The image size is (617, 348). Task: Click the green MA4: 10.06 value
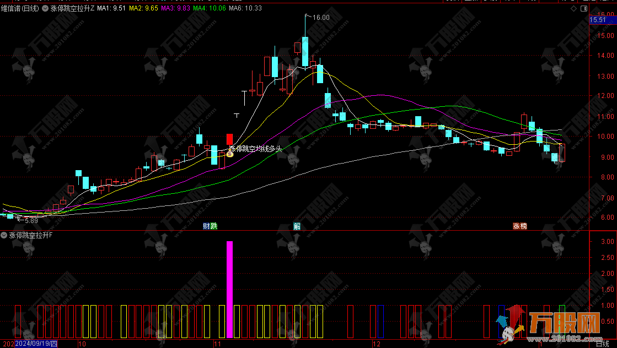point(210,8)
